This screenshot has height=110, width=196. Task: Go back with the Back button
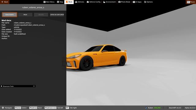coord(5,2)
